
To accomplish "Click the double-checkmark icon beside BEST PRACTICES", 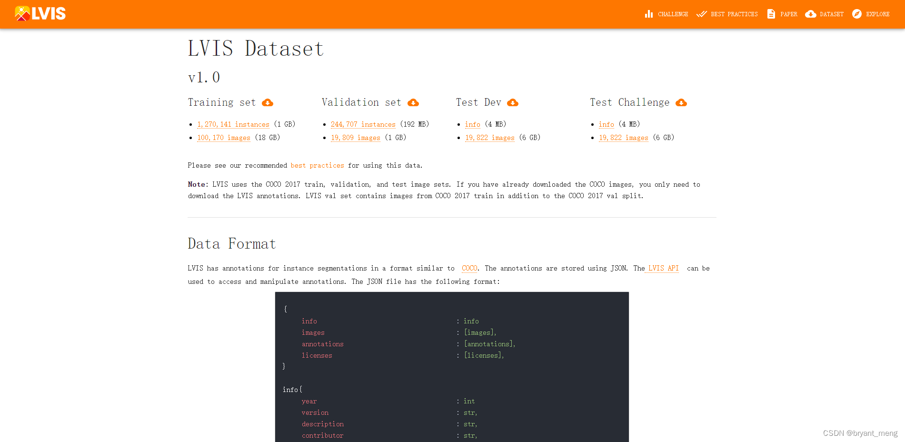I will [702, 14].
